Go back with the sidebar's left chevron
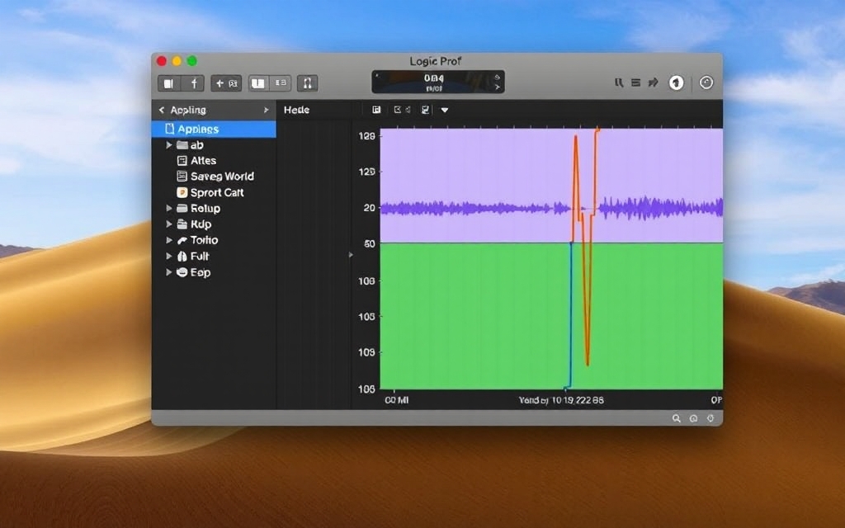Viewport: 845px width, 528px height. click(161, 110)
